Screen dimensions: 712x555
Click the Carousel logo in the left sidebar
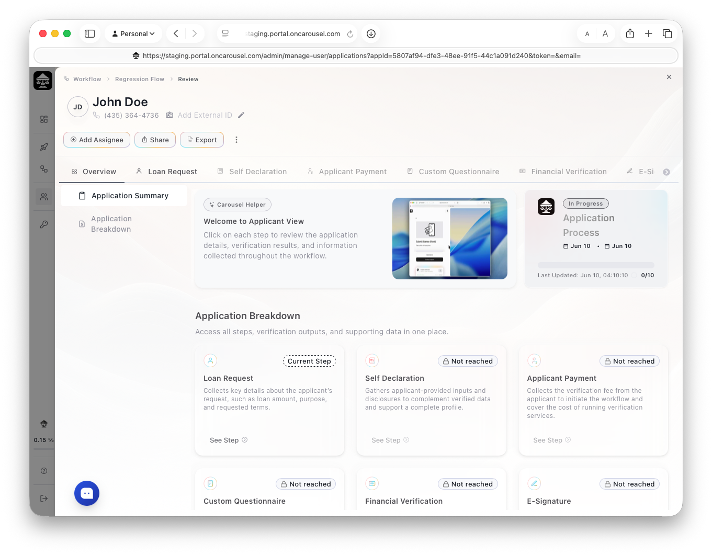[x=43, y=81]
